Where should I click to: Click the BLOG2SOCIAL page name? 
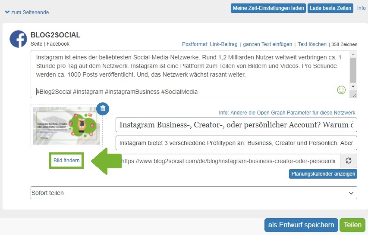(x=55, y=35)
